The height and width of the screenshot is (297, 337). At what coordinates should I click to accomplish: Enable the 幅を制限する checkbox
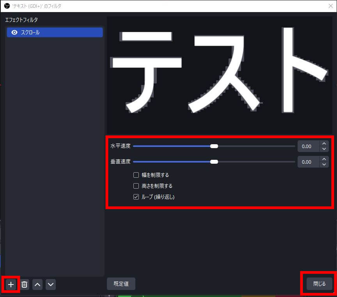pos(136,175)
